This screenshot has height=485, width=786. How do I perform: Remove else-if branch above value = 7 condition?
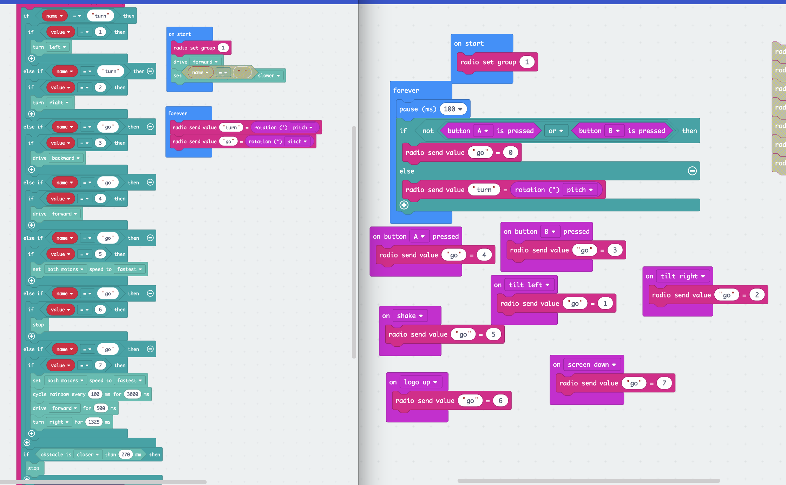point(150,349)
